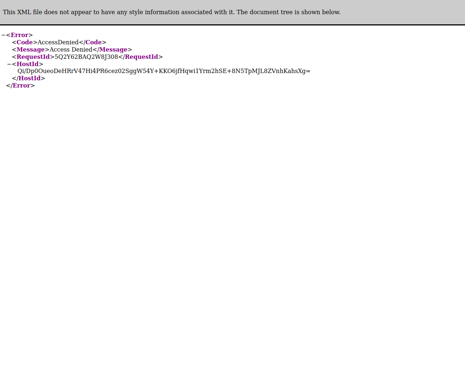This screenshot has width=465, height=372.
Task: Click the RequestId value 5Q2Y62BAQ2W8J308
Action: click(x=86, y=57)
